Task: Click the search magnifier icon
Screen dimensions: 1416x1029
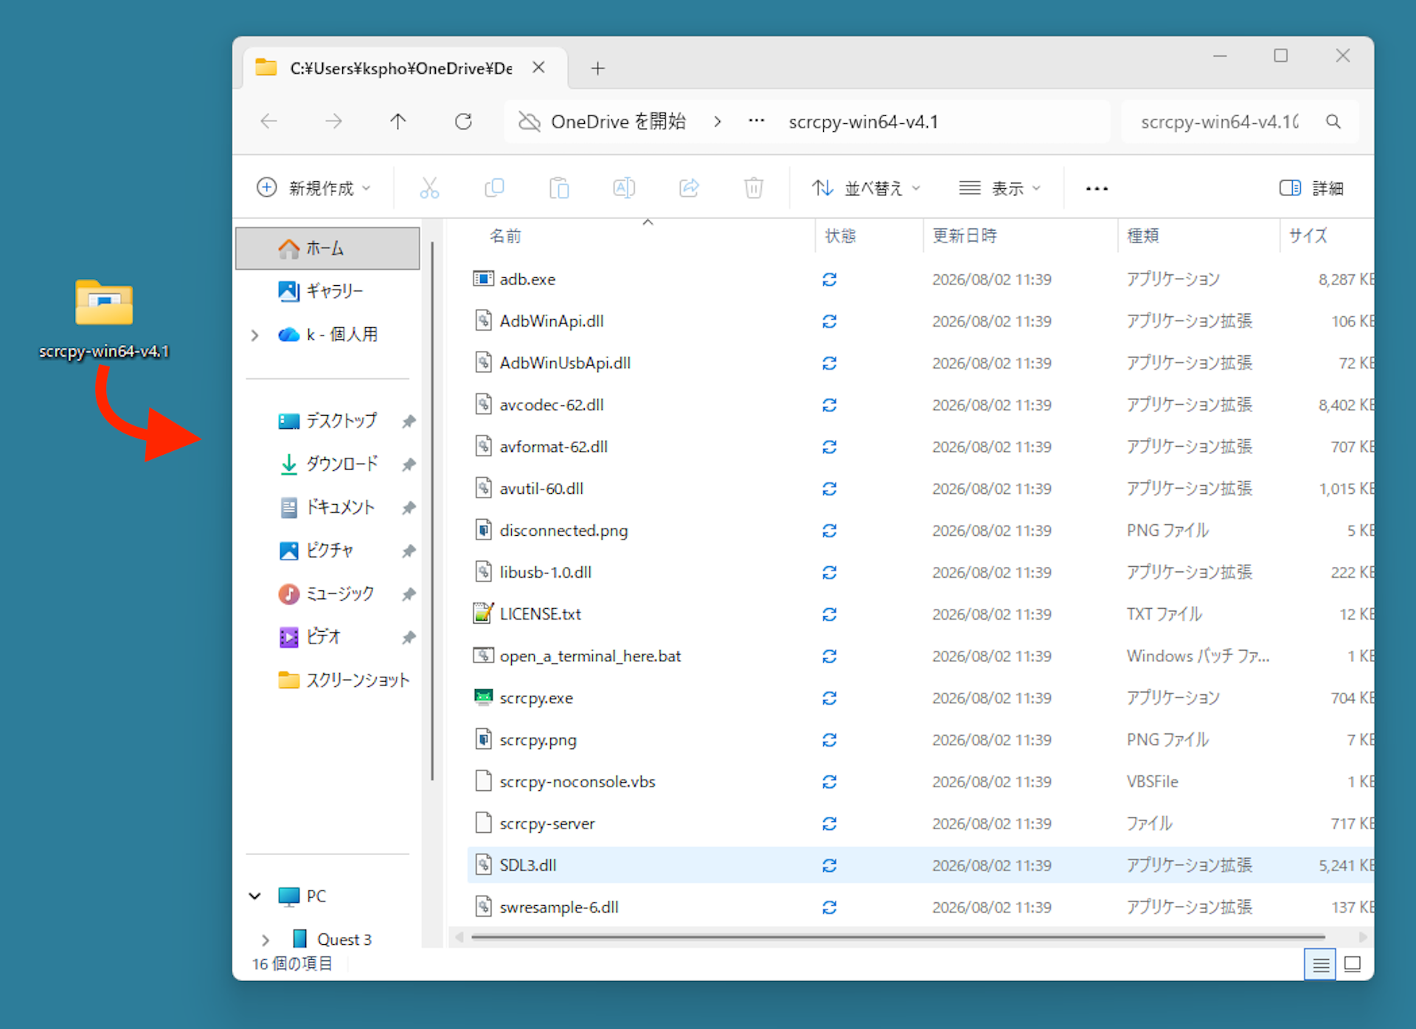Action: click(x=1333, y=122)
